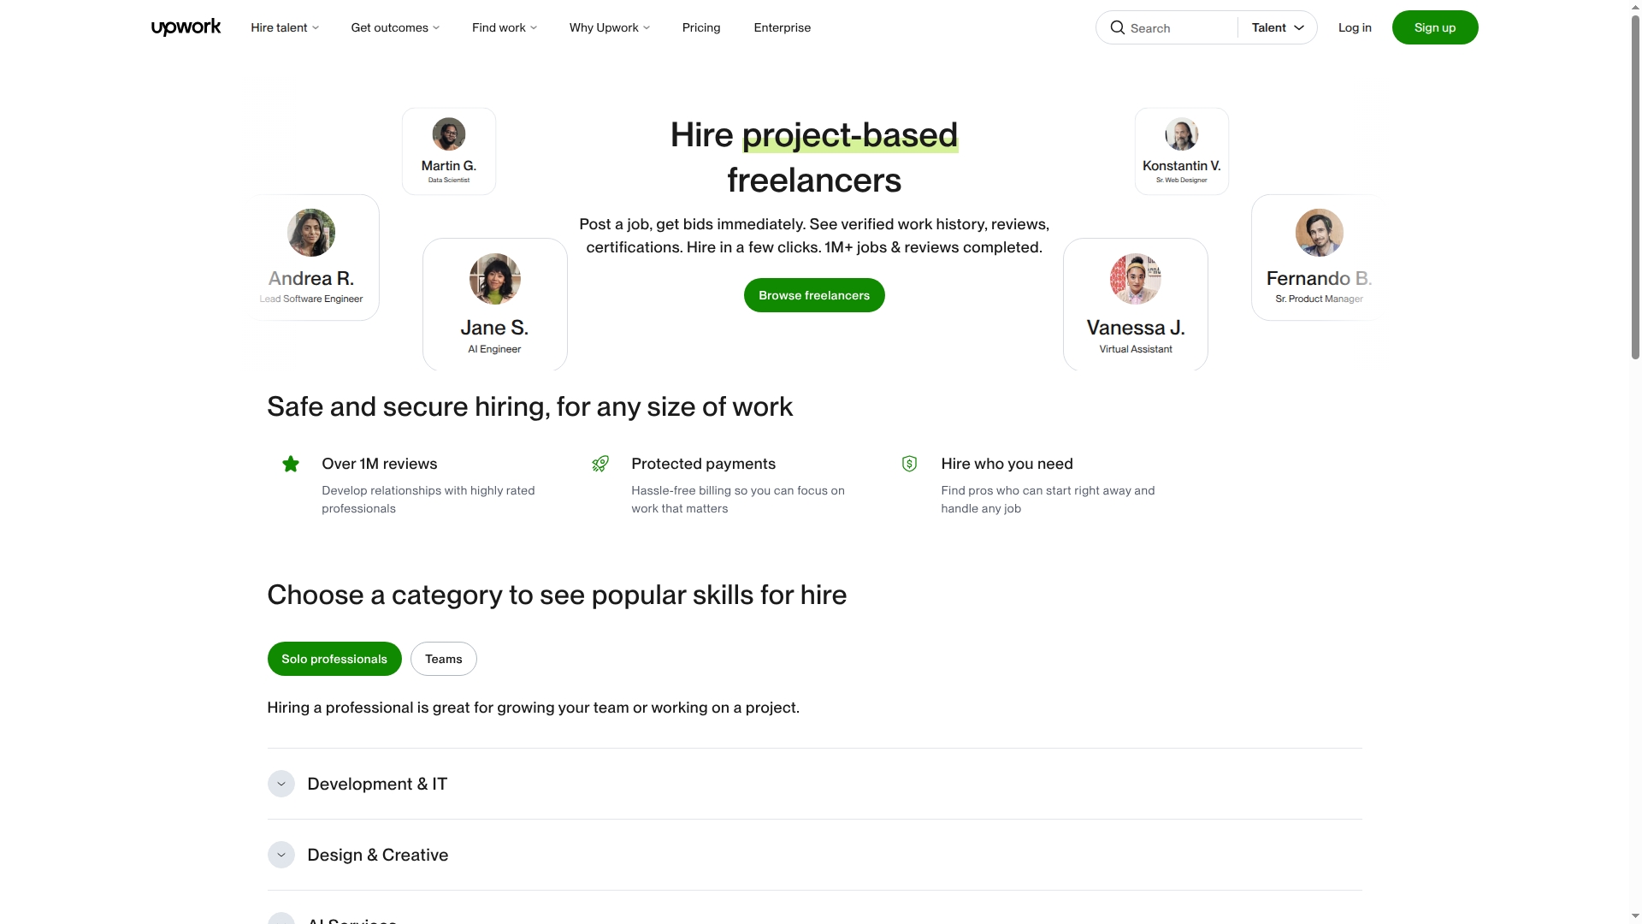The width and height of the screenshot is (1642, 924).
Task: Click the Browse freelancers button
Action: [814, 295]
